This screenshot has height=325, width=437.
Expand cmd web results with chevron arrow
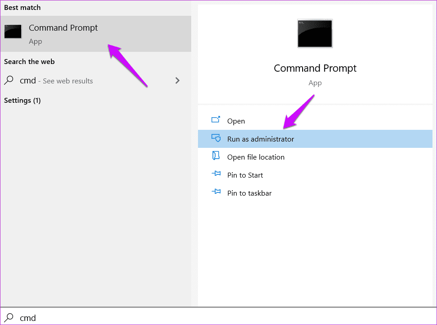[x=177, y=81]
